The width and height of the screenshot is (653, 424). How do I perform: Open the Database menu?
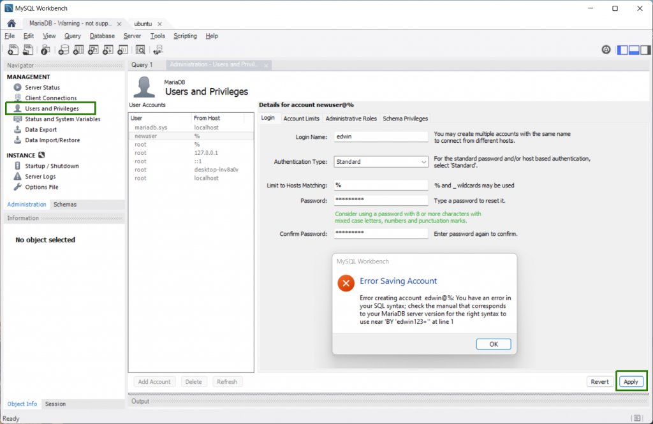pyautogui.click(x=102, y=36)
